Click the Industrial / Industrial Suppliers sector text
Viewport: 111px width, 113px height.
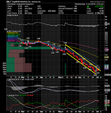(20, 4)
